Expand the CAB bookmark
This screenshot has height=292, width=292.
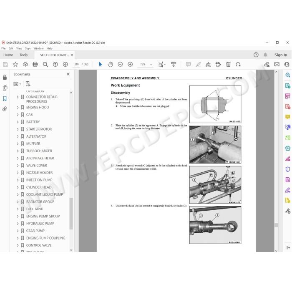coord(18,115)
